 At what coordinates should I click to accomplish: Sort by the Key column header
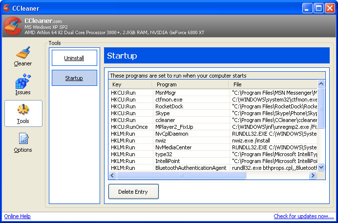point(130,84)
